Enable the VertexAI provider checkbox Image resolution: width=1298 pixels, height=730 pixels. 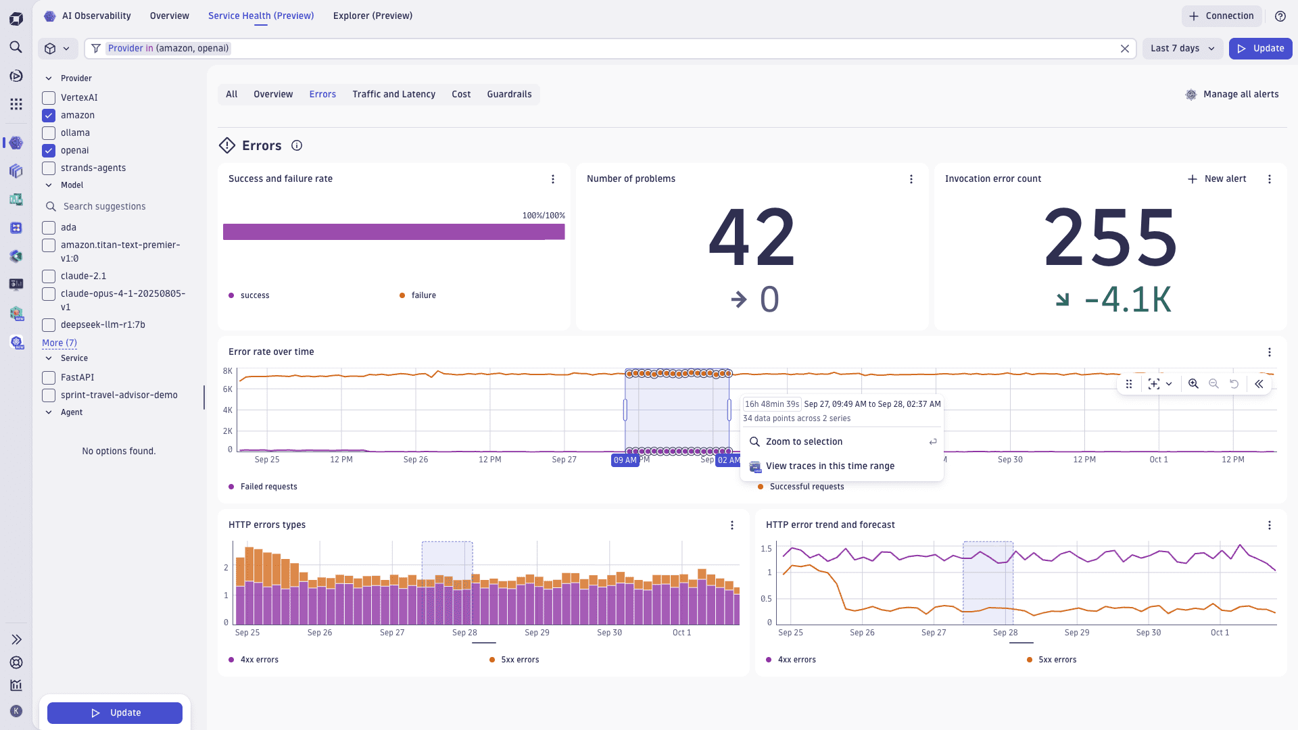point(48,97)
